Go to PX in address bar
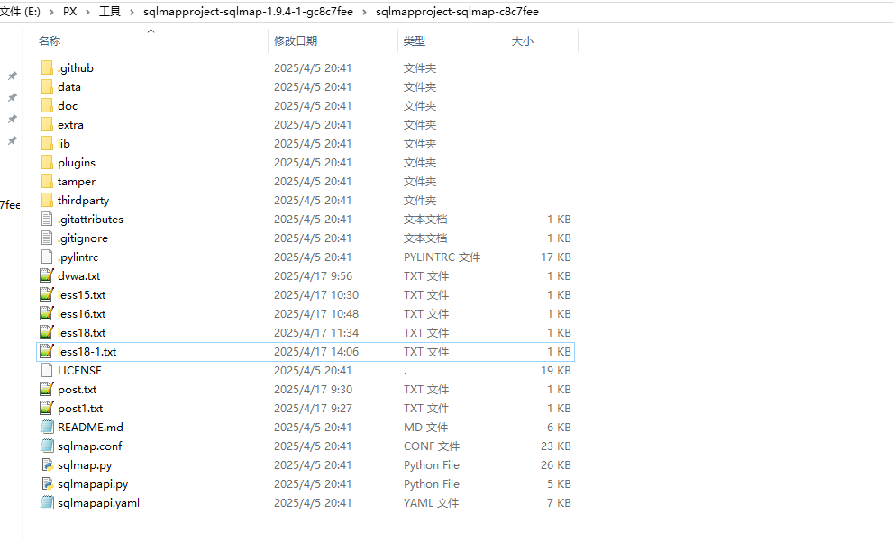Viewport: 894px width, 540px height. coord(70,12)
